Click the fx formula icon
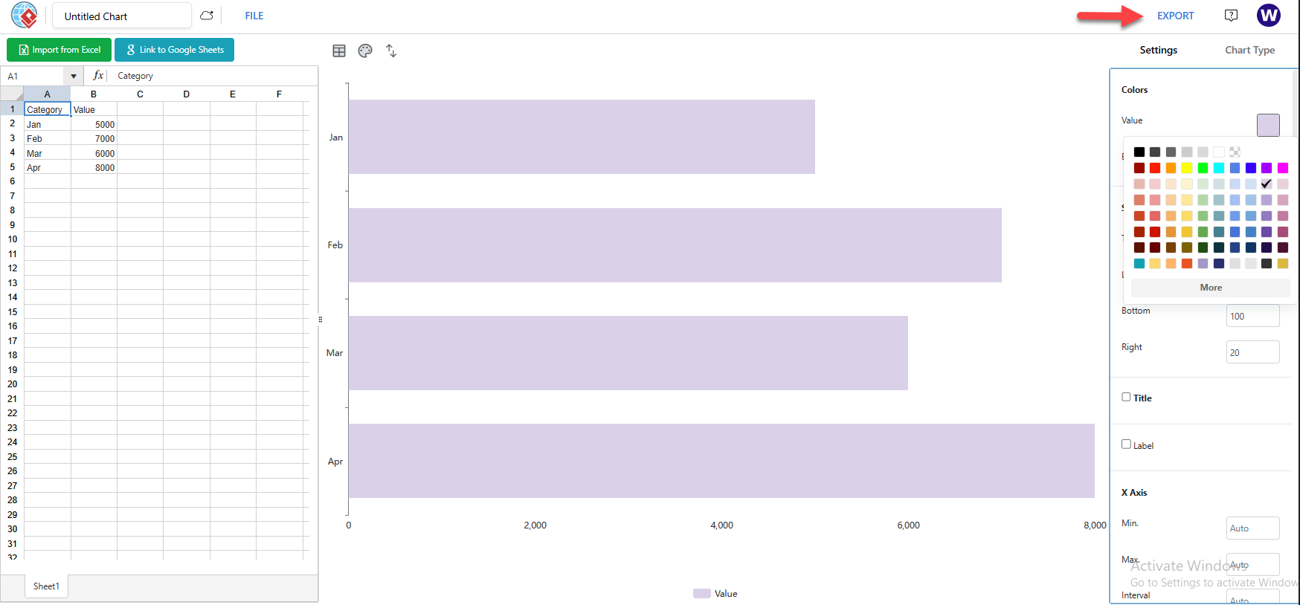The width and height of the screenshot is (1300, 605). 97,75
